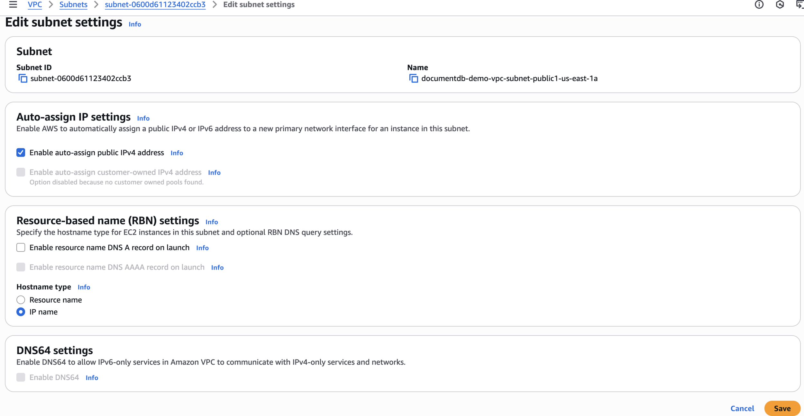This screenshot has height=416, width=804.
Task: Open Info beside RBN settings heading
Action: (212, 222)
